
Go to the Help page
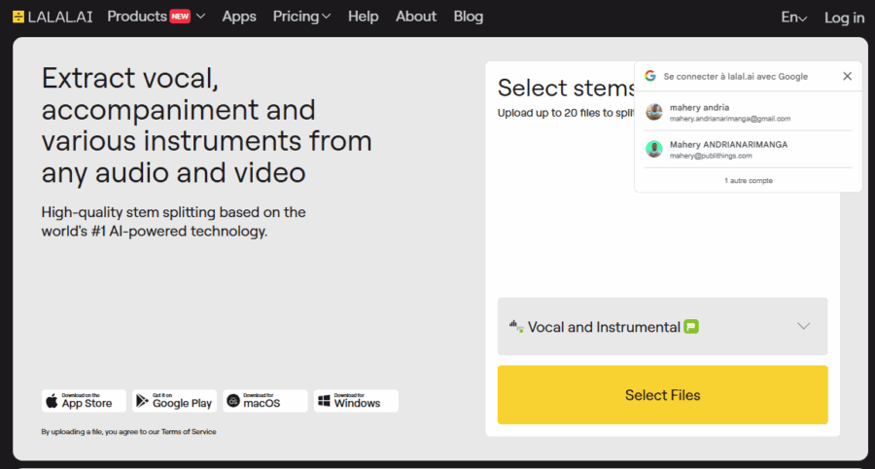363,17
